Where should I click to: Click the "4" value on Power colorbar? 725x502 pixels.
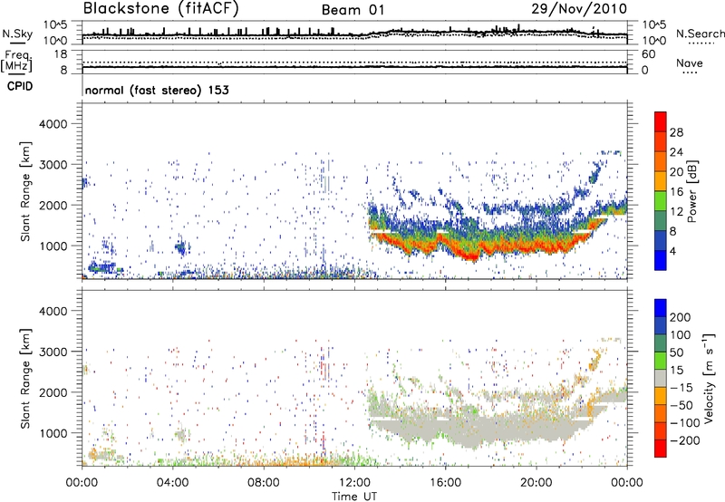pos(672,251)
